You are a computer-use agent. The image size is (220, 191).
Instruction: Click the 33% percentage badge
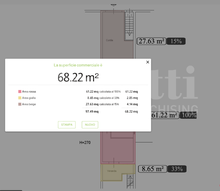point(177,169)
